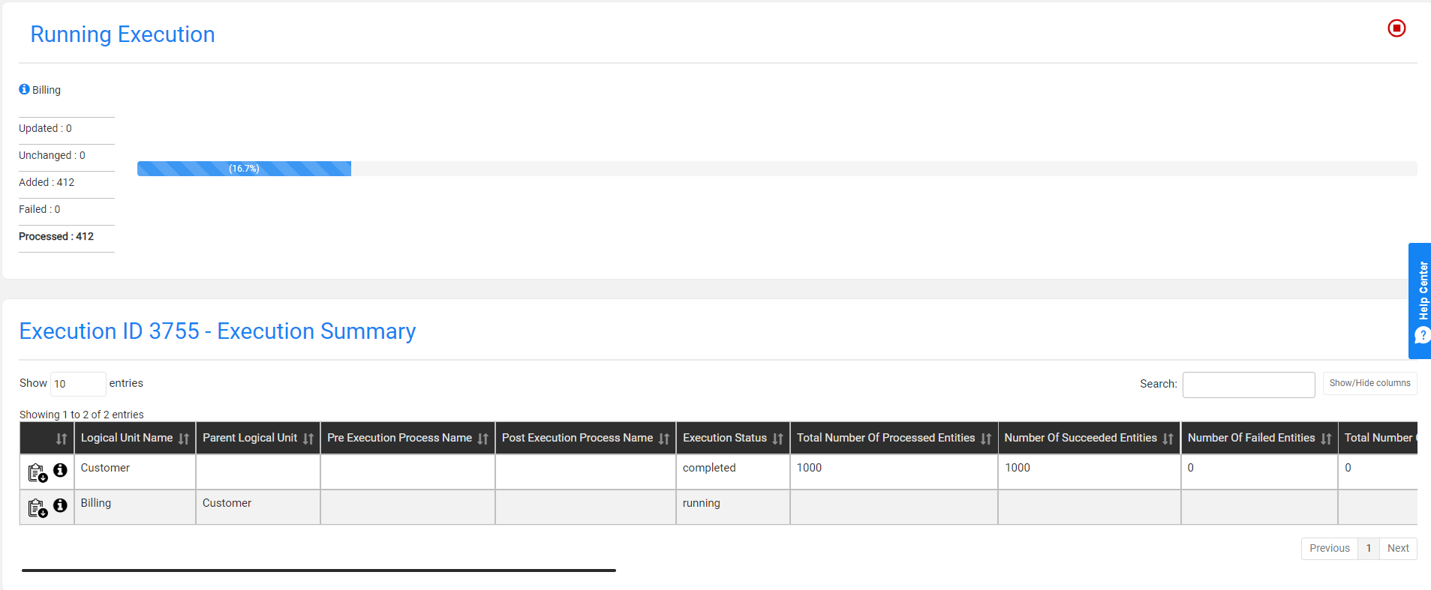Click Show/Hide columns button

coord(1369,383)
